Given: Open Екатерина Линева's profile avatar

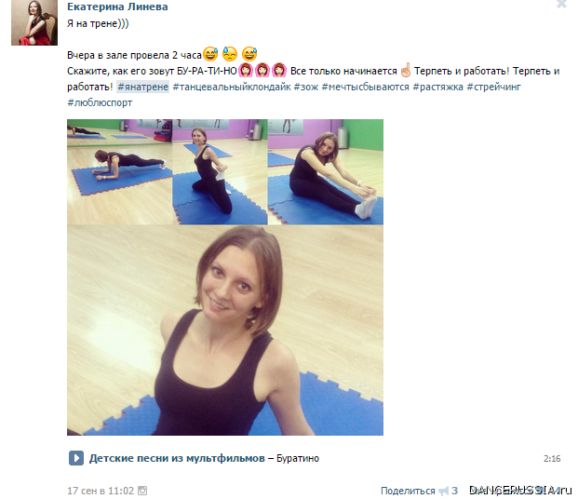Looking at the screenshot, I should [34, 22].
